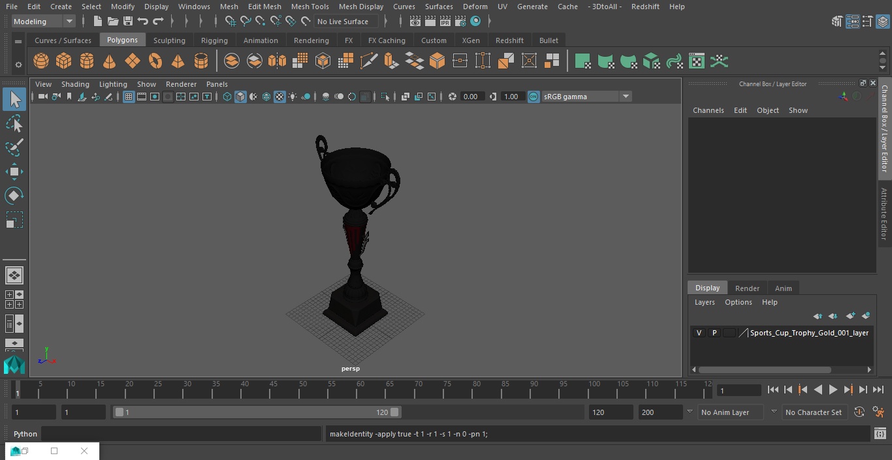This screenshot has height=460, width=892.
Task: Open the UV Editor checkered window icon
Action: [x=697, y=61]
